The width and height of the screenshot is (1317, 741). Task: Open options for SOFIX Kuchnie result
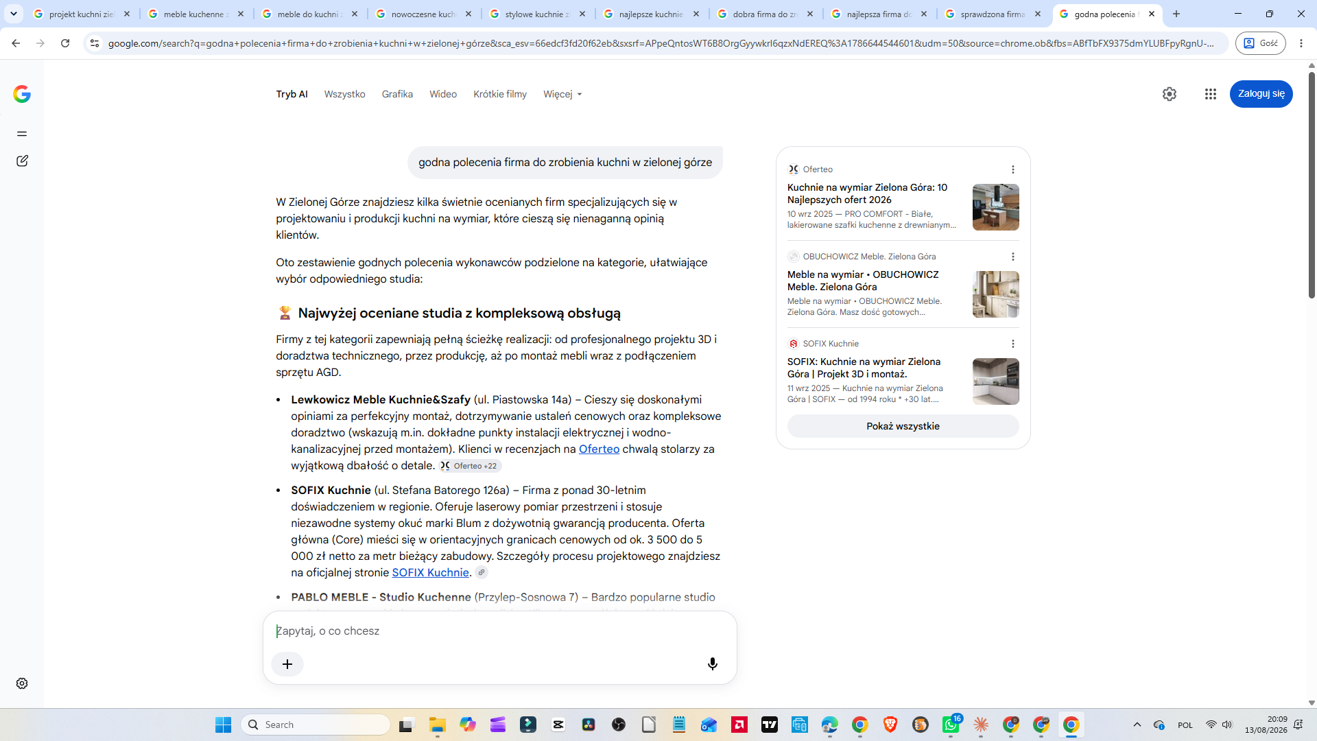pyautogui.click(x=1013, y=344)
